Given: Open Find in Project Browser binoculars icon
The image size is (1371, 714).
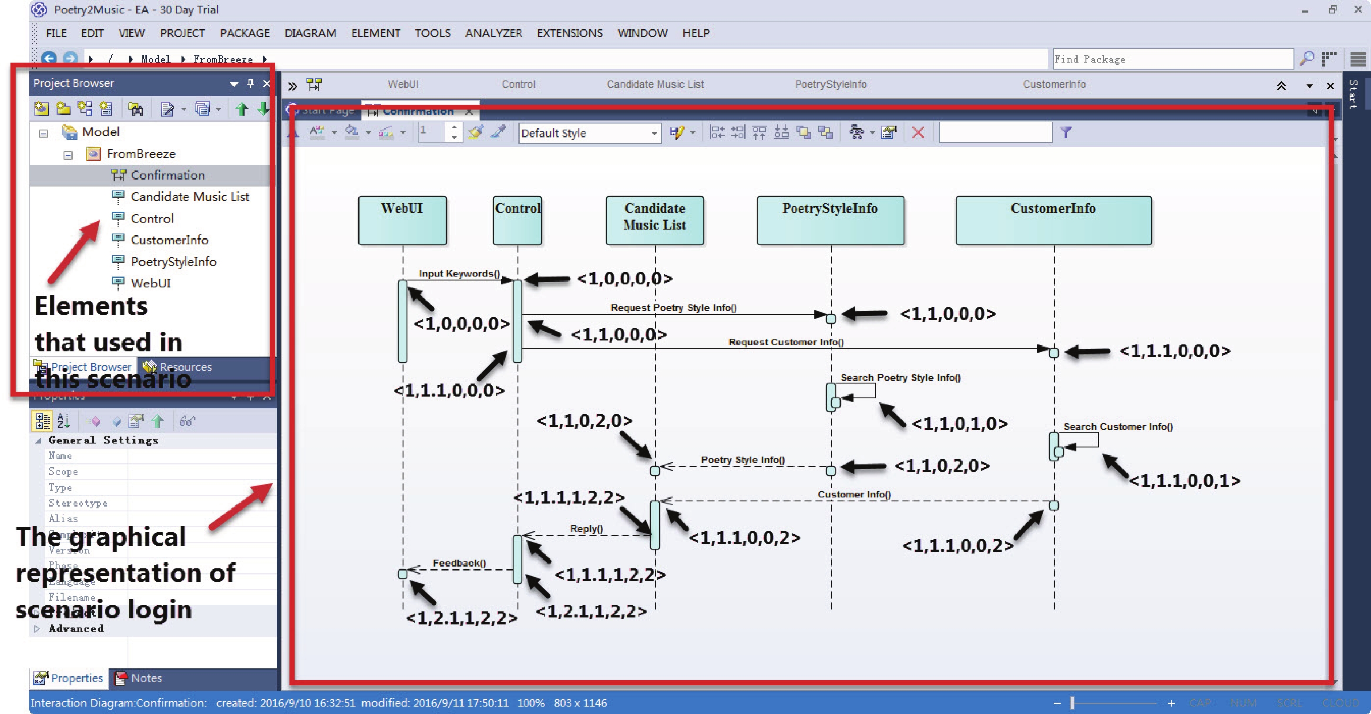Looking at the screenshot, I should [x=136, y=108].
